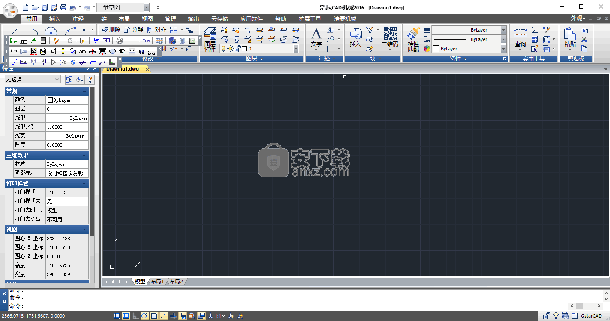Screen dimensions: 610x321
Task: Click the red center mark crosshair icon
Action: [x=70, y=41]
